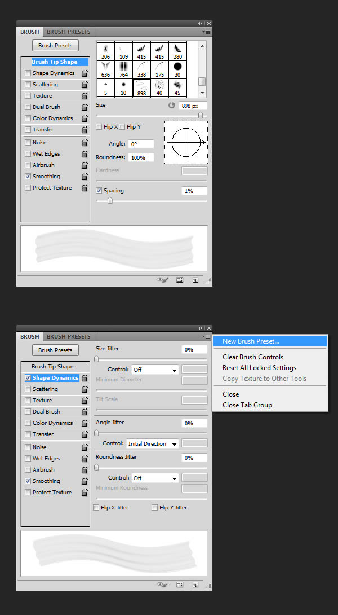Screen dimensions: 338x615
Task: Collapse the brush tip panel with double-arrow icon
Action: point(201,24)
